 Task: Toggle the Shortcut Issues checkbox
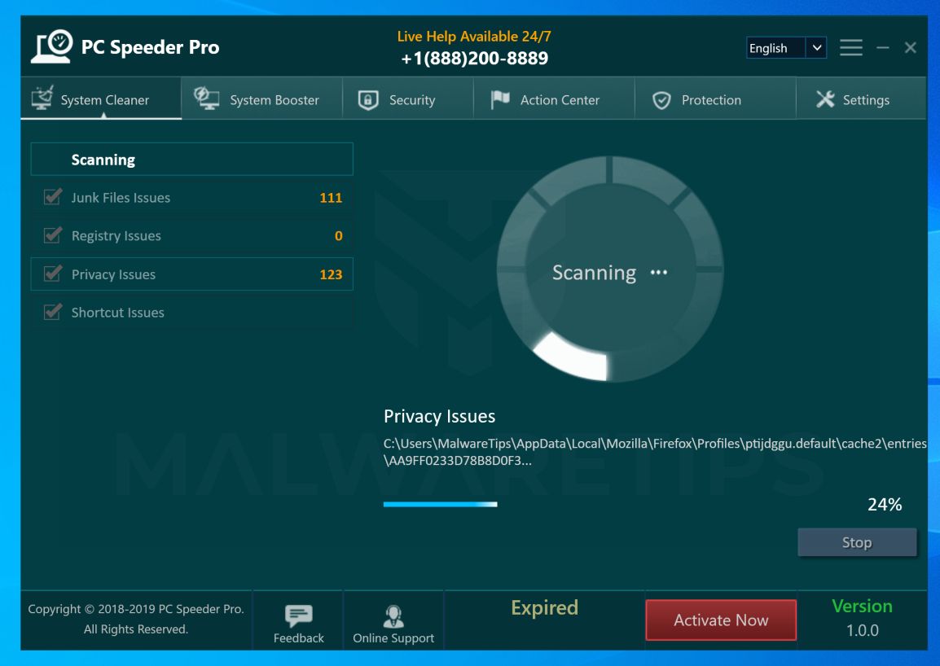tap(53, 312)
